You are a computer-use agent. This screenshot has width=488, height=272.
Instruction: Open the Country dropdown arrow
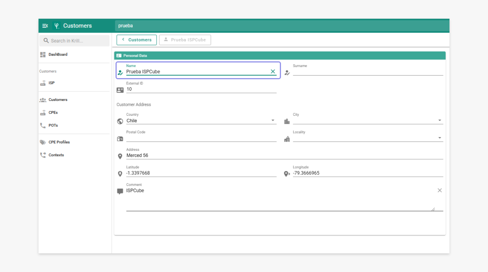tap(273, 120)
